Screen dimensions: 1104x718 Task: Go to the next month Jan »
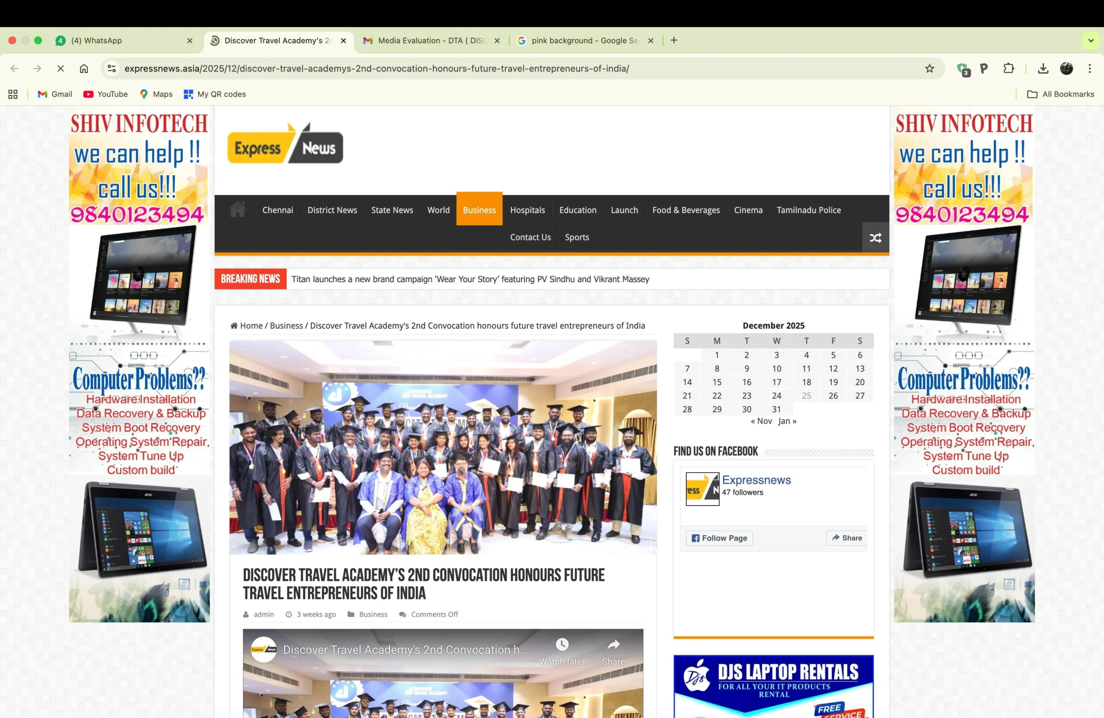click(x=787, y=421)
